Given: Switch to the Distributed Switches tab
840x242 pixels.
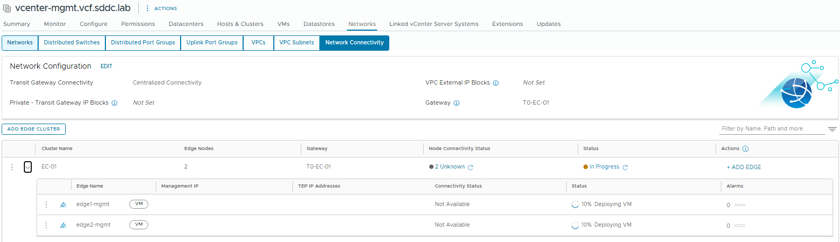Looking at the screenshot, I should (72, 43).
